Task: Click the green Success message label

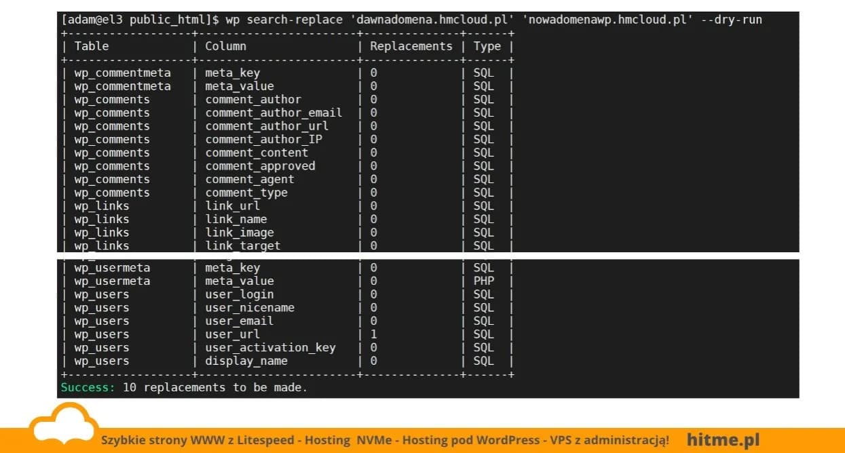Action: coord(88,387)
